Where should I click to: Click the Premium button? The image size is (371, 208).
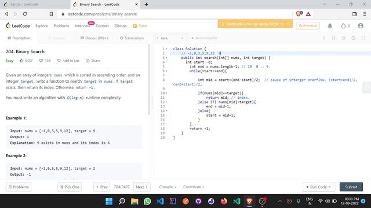308,25
